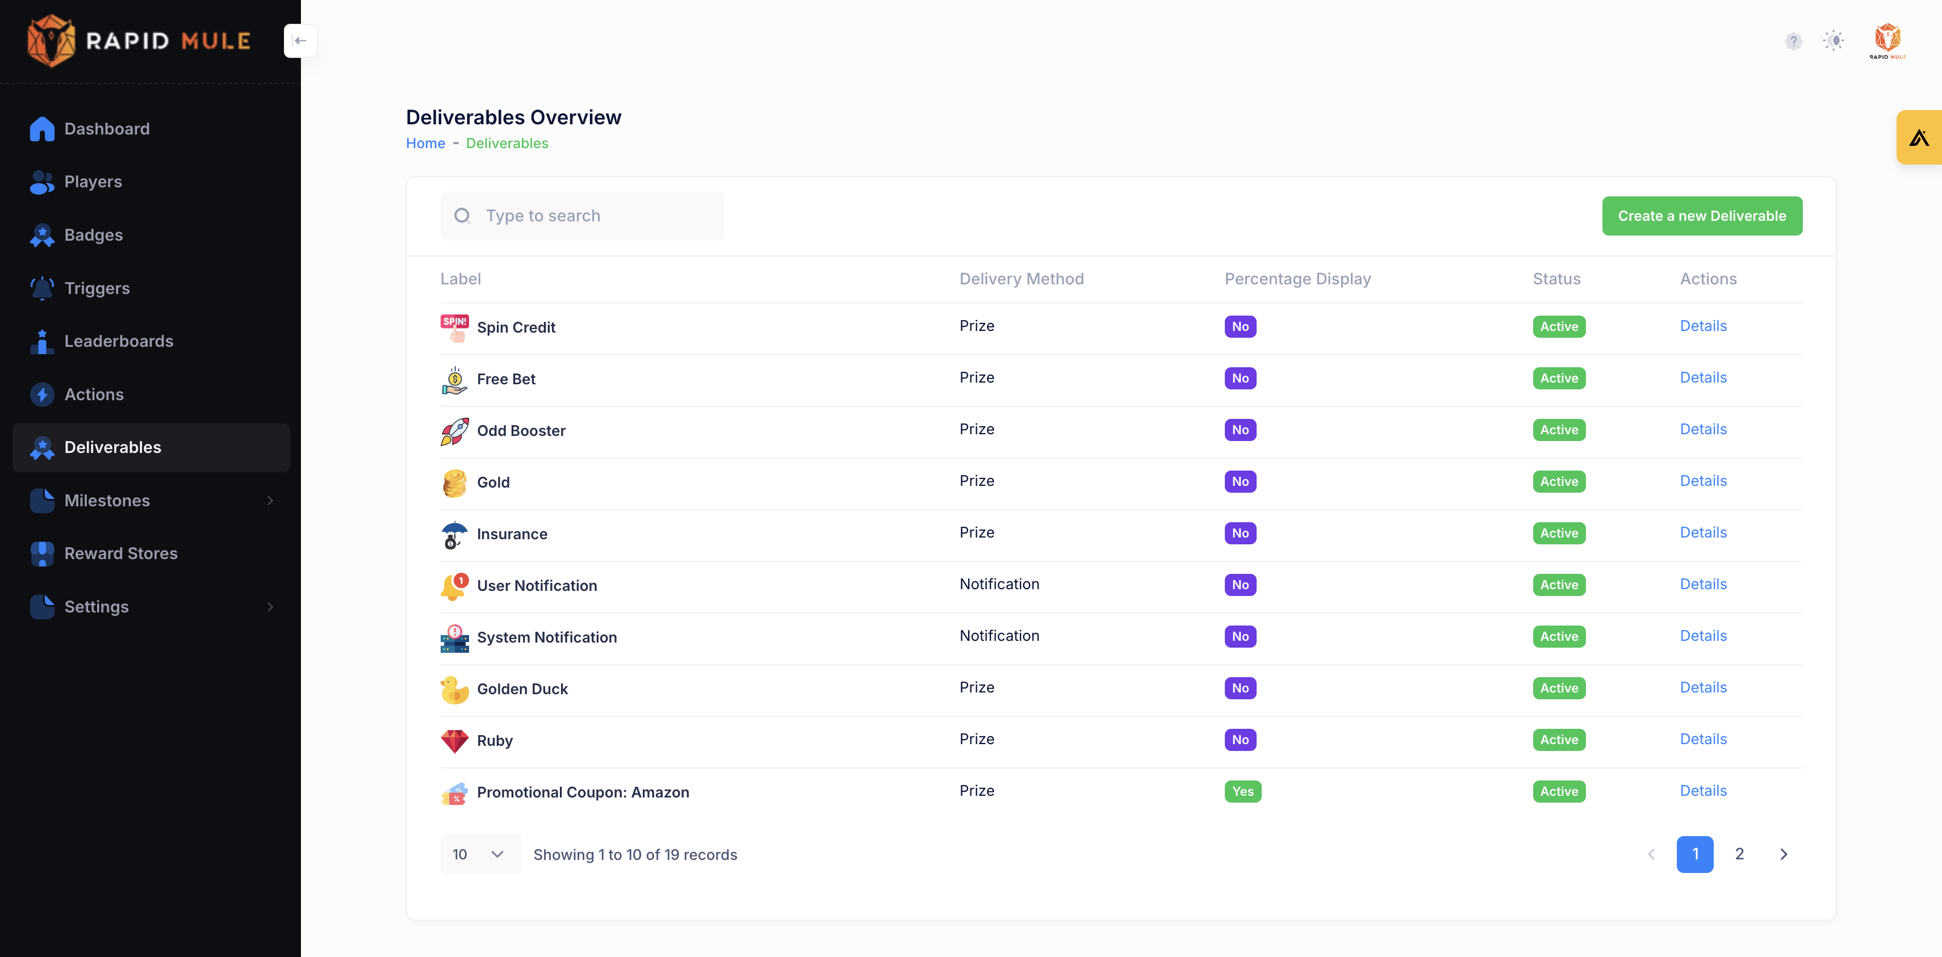This screenshot has height=957, width=1942.
Task: Collapse the sidebar with the arrow button
Action: click(300, 41)
